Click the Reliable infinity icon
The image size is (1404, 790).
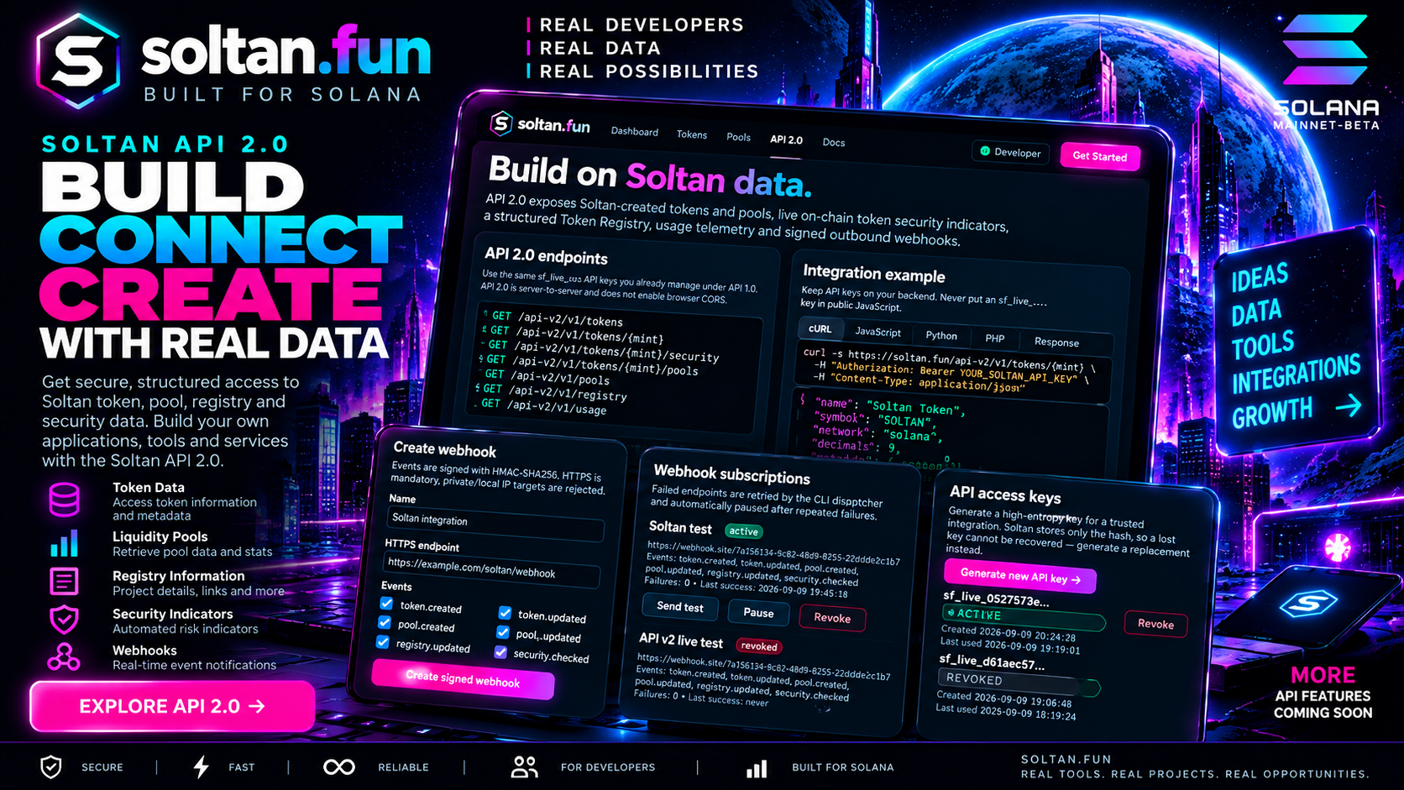[x=339, y=767]
